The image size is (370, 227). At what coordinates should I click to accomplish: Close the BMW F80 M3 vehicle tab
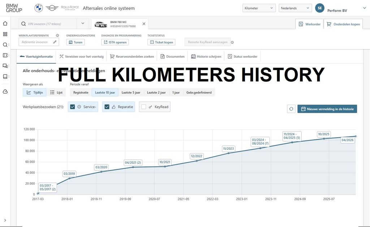click(x=144, y=24)
